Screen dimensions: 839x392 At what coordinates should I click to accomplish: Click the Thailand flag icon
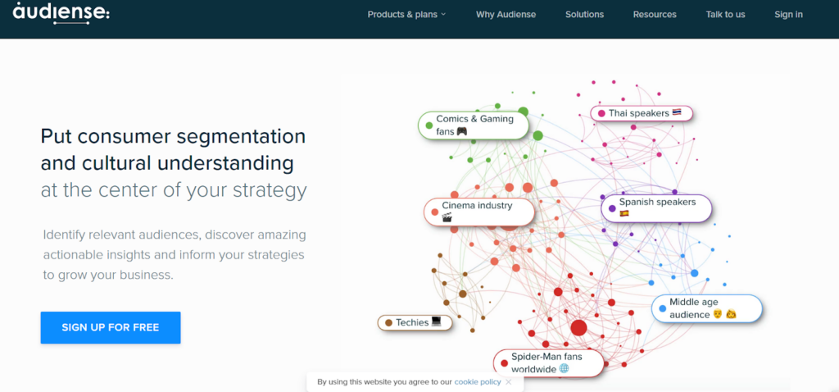pyautogui.click(x=677, y=113)
